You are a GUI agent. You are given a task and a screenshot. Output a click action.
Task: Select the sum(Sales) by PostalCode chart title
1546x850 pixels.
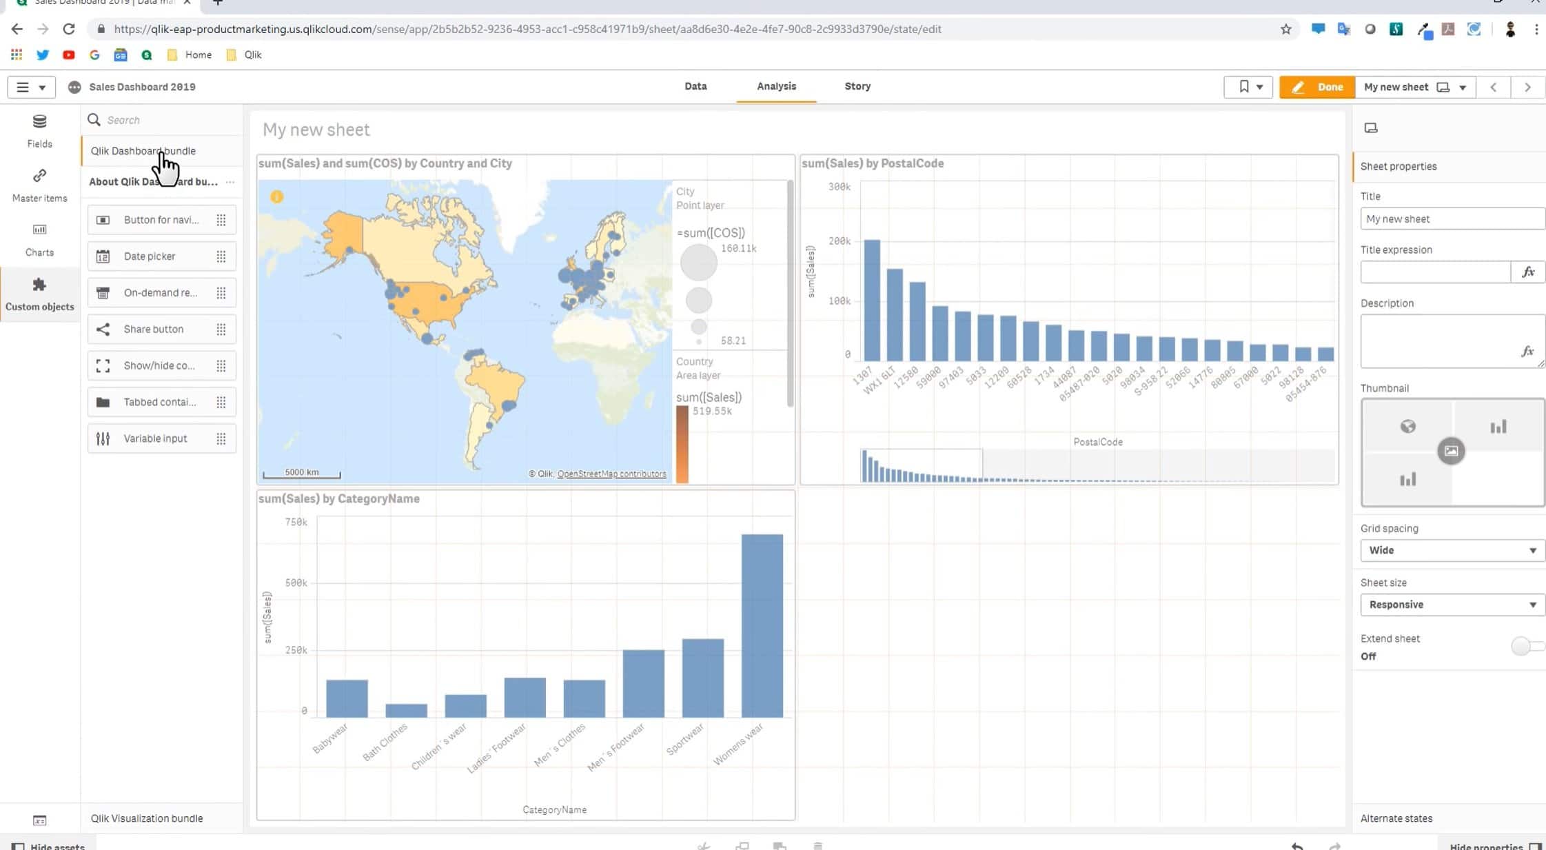(x=873, y=163)
